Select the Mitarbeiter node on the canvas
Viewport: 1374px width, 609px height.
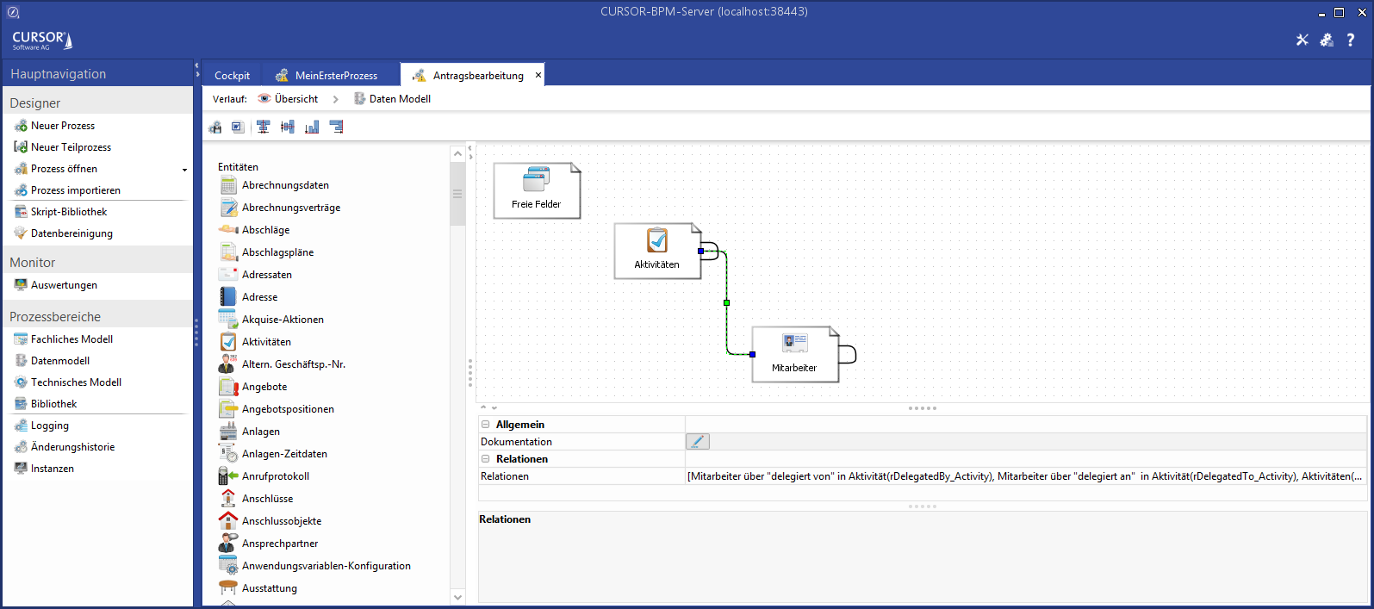click(794, 354)
